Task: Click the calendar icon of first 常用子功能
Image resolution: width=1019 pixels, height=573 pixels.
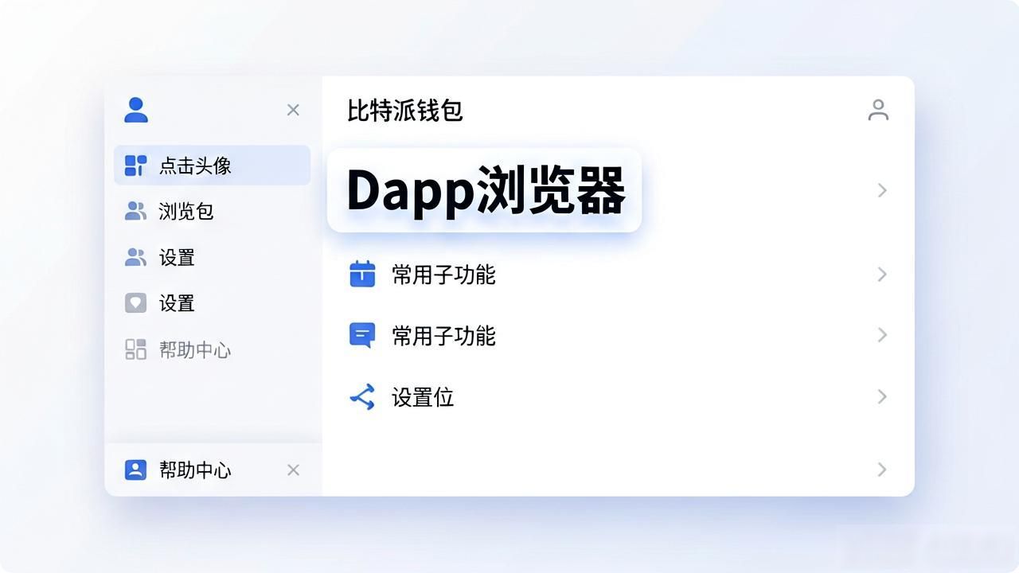Action: point(362,274)
